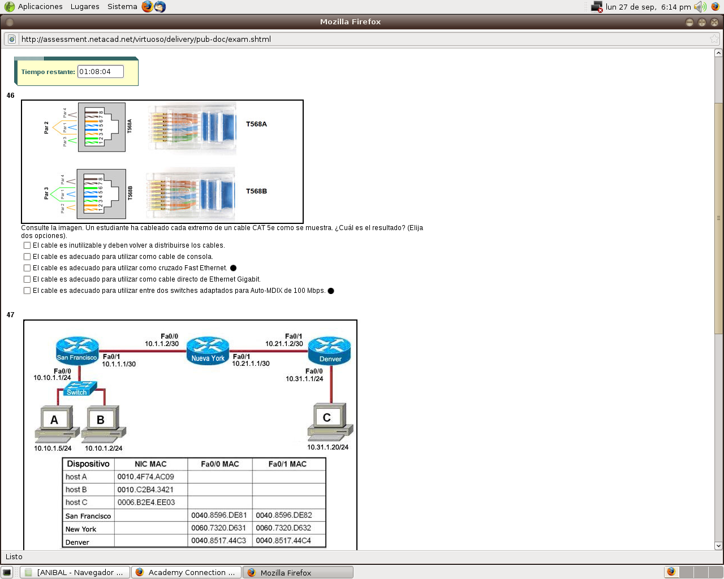Image resolution: width=724 pixels, height=579 pixels.
Task: Open network disconnected tray icon
Action: [x=597, y=7]
